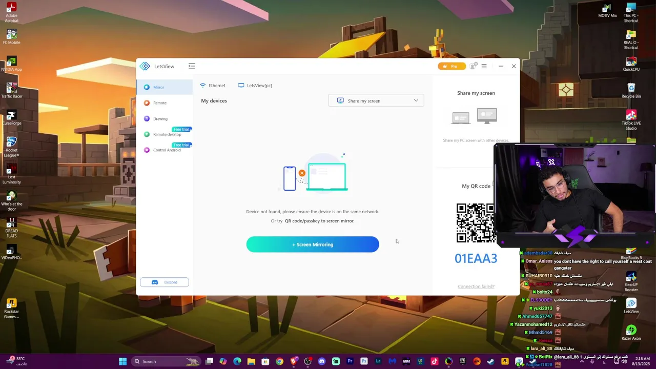This screenshot has width=656, height=369.
Task: Open Premiere Pro from the taskbar
Action: (x=350, y=361)
